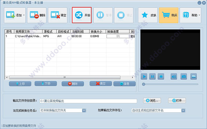This screenshot has width=207, height=129.
Task: Close the converter window
Action: (204, 3)
